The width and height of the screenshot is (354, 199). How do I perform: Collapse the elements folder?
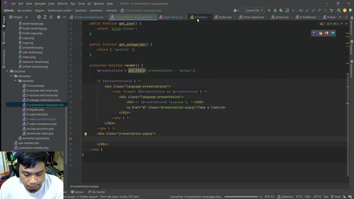[15, 81]
